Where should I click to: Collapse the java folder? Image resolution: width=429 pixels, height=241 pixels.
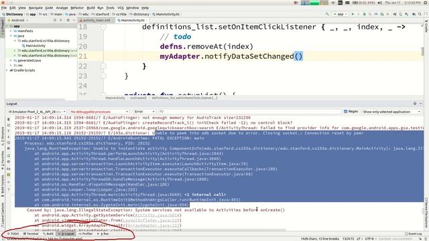pyautogui.click(x=11, y=36)
